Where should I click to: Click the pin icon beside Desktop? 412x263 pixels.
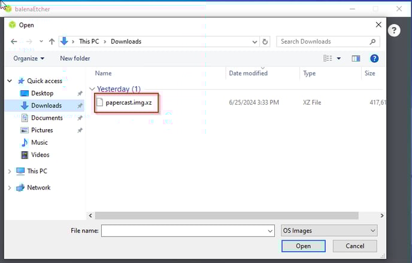click(80, 93)
